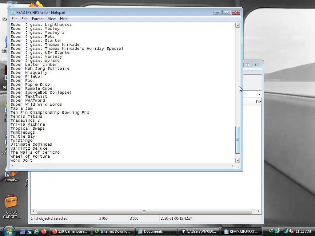The width and height of the screenshot is (315, 236).
Task: Maximize the Notepad window
Action: pos(226,12)
